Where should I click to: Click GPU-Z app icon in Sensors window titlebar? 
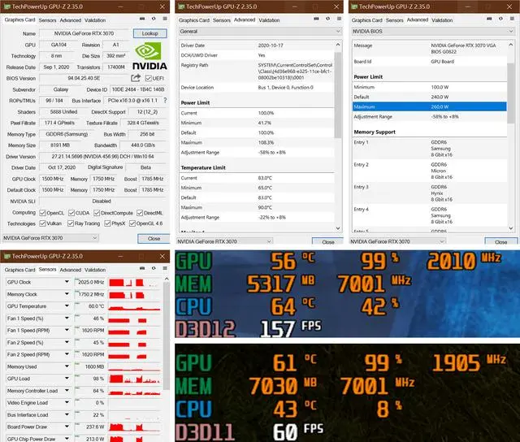click(x=6, y=256)
